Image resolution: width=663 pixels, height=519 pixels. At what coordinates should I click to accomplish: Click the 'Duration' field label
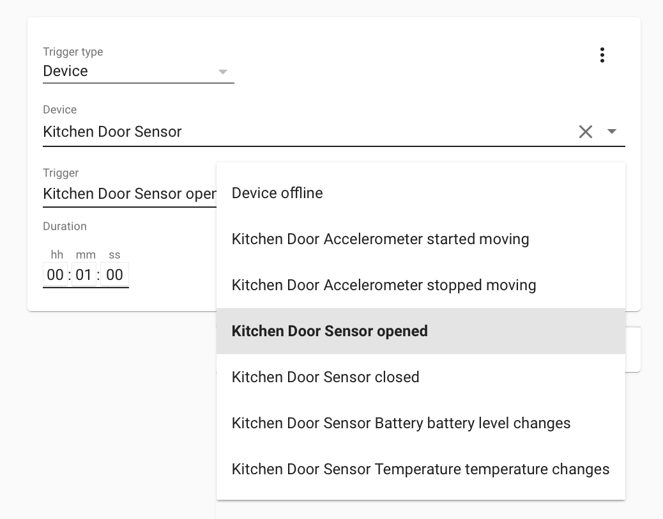(65, 226)
